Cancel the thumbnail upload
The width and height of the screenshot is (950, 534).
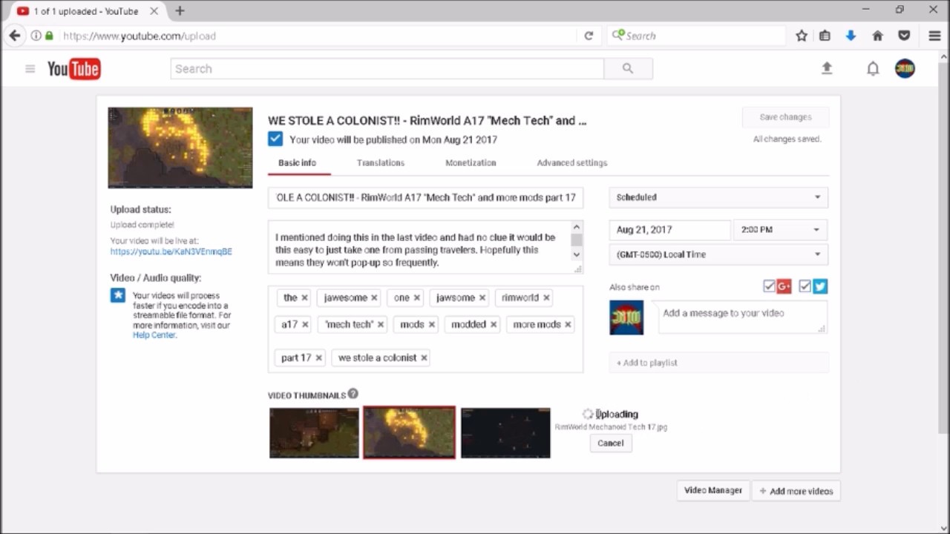tap(611, 443)
